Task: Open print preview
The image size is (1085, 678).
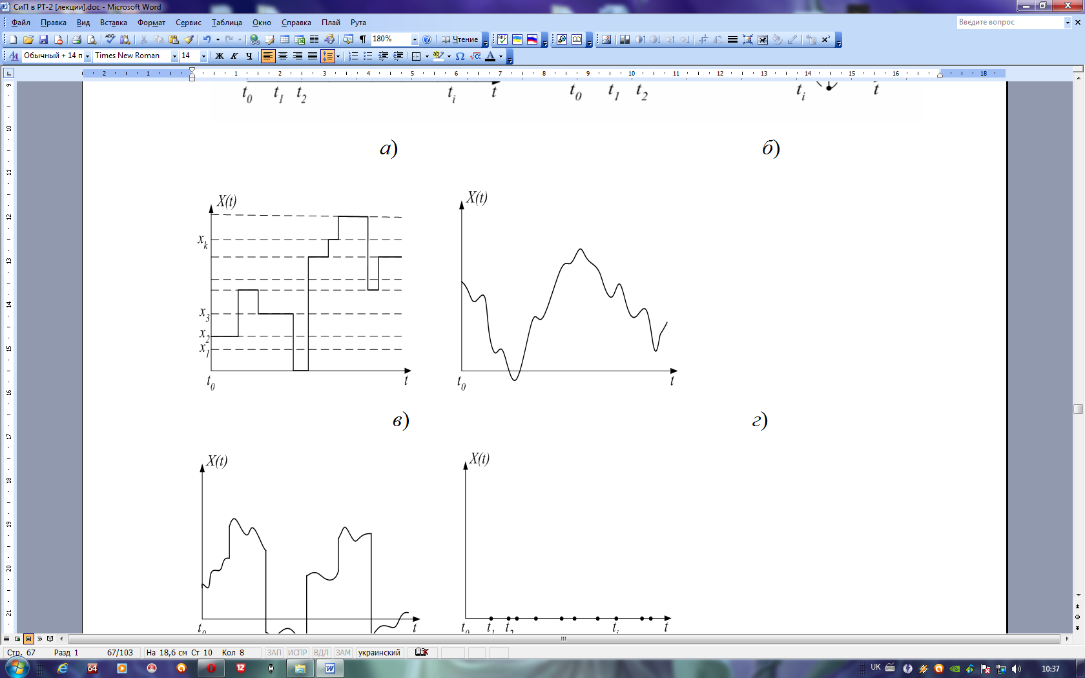Action: point(92,39)
